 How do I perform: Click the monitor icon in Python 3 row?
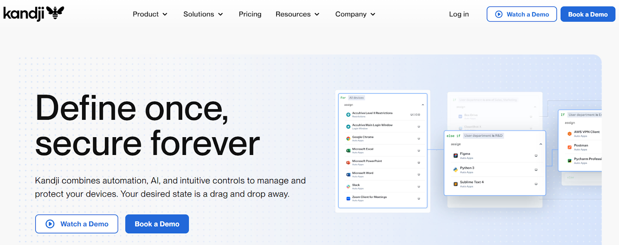click(x=536, y=170)
